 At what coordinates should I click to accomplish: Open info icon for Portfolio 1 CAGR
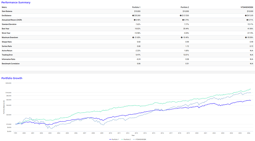[135, 20]
